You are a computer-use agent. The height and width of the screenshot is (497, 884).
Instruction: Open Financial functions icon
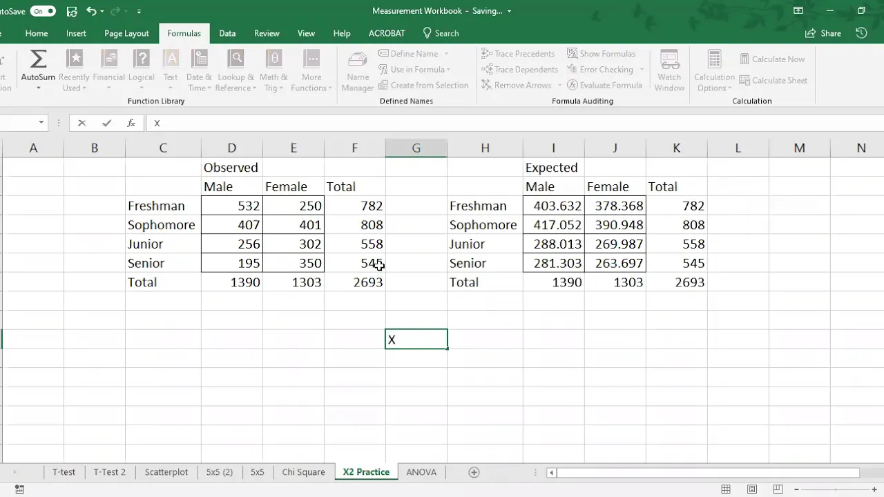(x=108, y=59)
